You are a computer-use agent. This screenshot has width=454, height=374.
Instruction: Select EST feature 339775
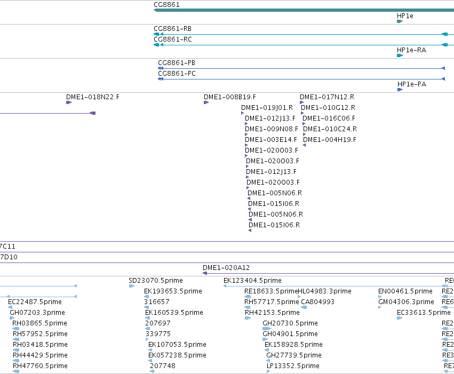tap(147, 339)
